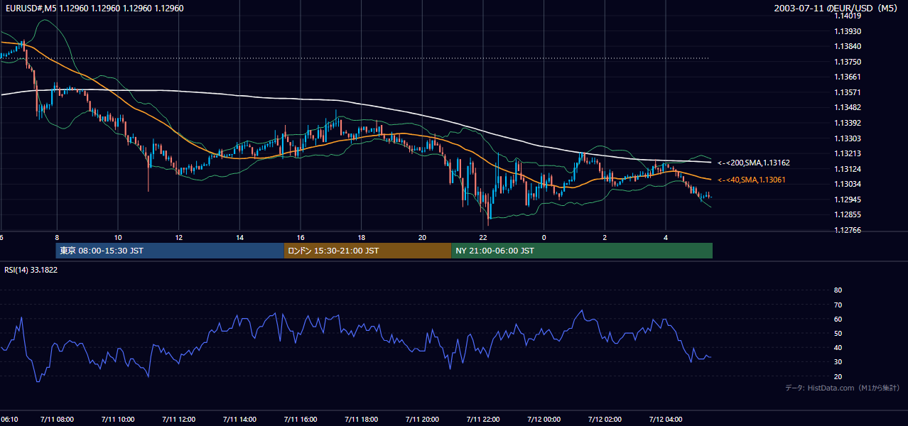The width and height of the screenshot is (908, 426).
Task: Click the 7/11 20:00 time axis label
Action: tap(423, 419)
